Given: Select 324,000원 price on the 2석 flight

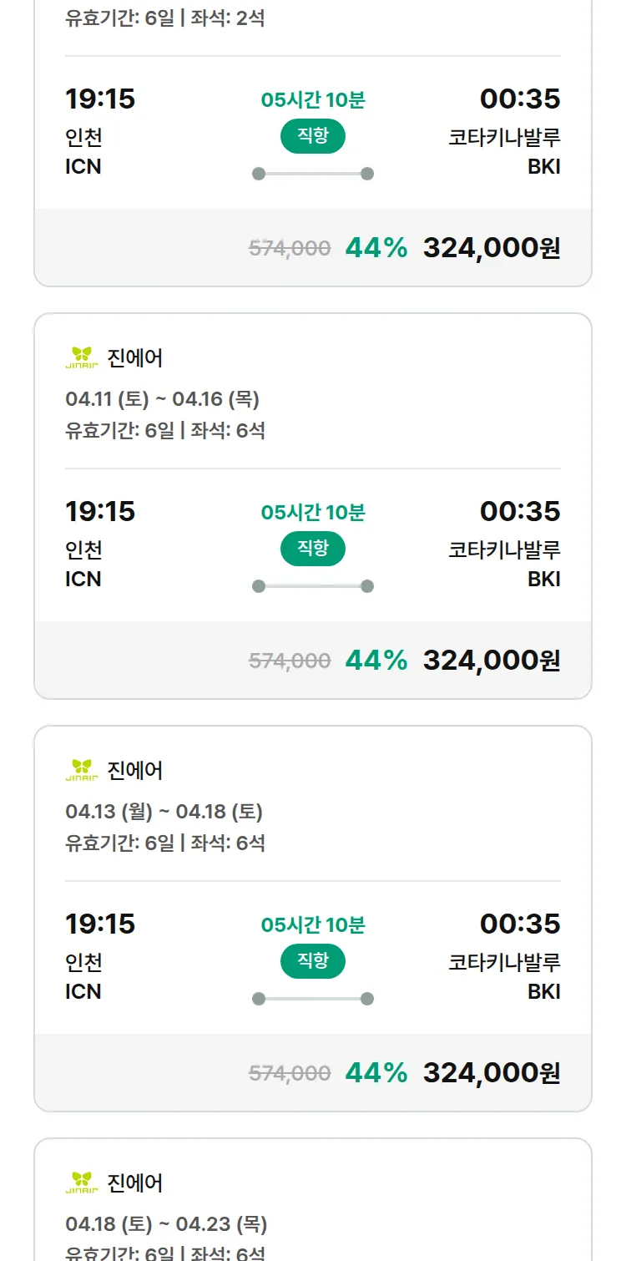Looking at the screenshot, I should [492, 247].
